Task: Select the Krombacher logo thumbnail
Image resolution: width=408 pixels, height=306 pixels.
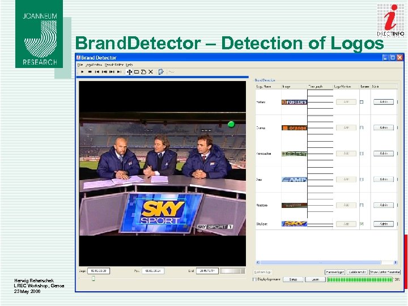Action: click(294, 154)
